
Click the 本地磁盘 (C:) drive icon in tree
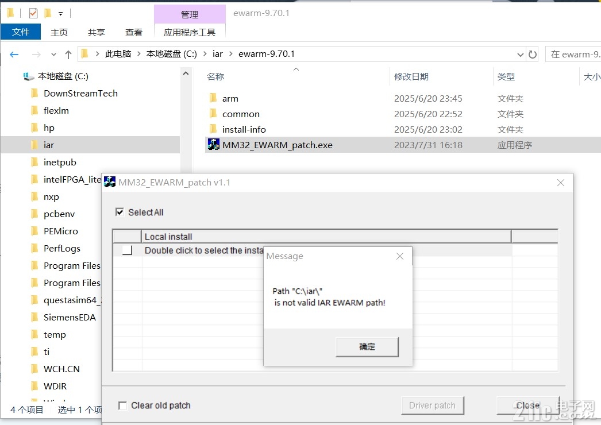[x=28, y=76]
